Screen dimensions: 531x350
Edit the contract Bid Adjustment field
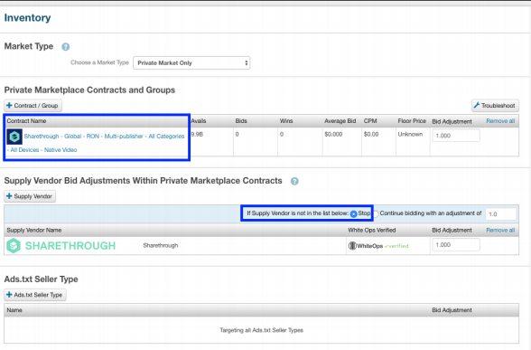(x=456, y=136)
